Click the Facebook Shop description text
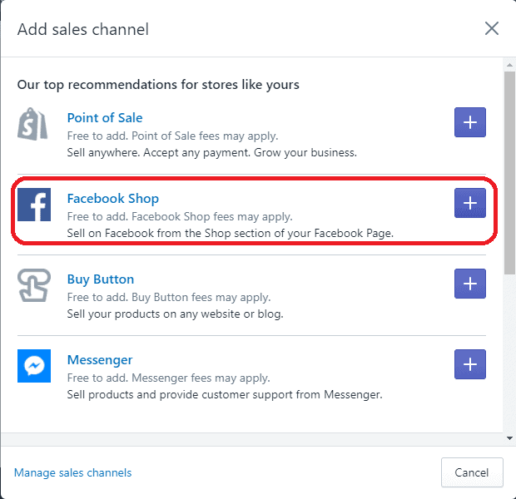This screenshot has width=516, height=499. tap(230, 234)
